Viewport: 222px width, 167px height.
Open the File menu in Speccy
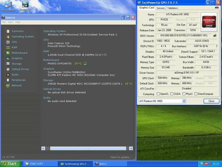[4, 22]
